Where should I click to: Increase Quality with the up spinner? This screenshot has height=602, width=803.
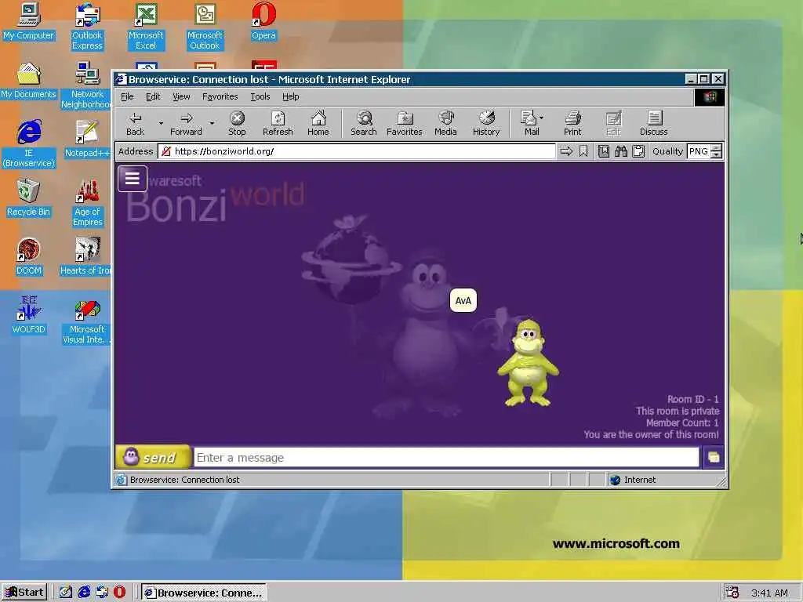(717, 148)
